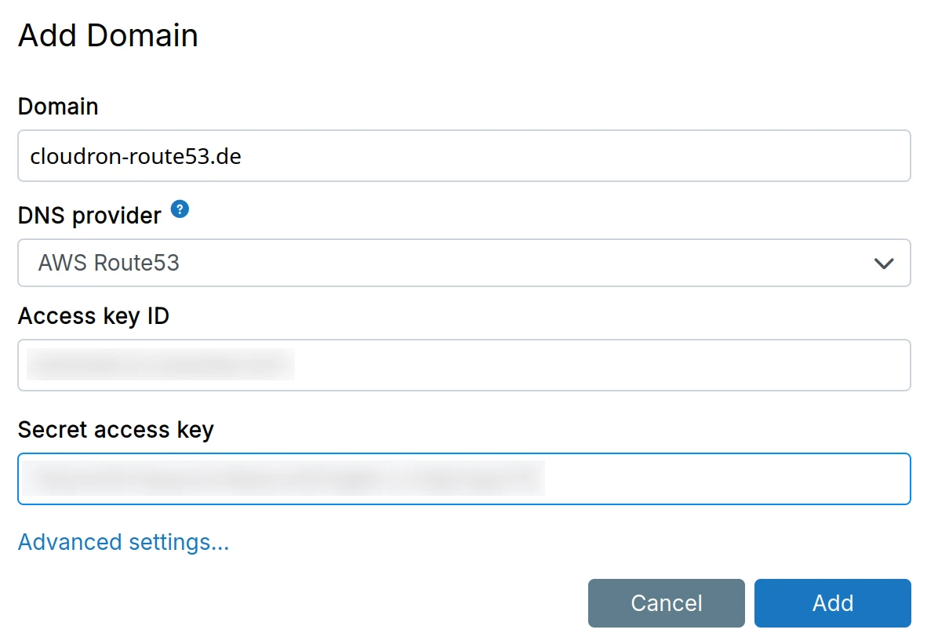The height and width of the screenshot is (644, 927).
Task: Click the "Secret access key" label
Action: [115, 429]
